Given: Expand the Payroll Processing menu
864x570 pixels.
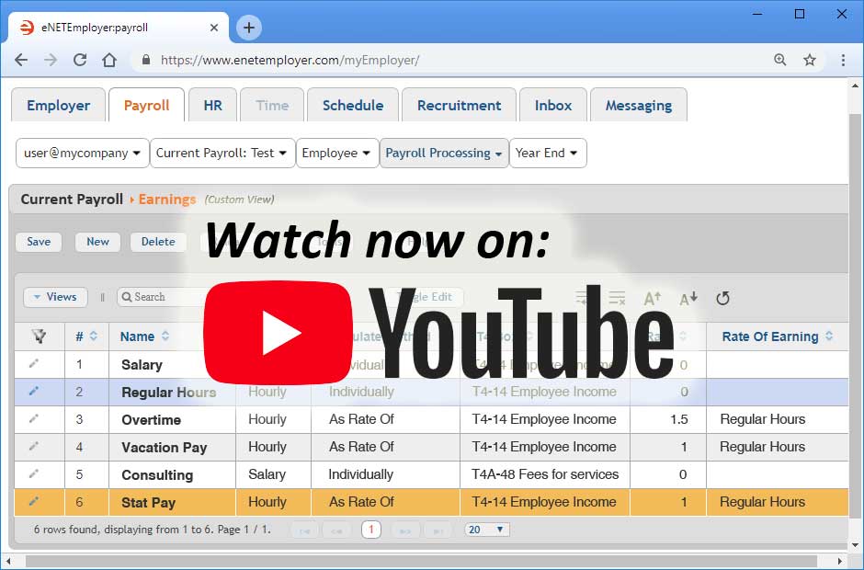Looking at the screenshot, I should [x=444, y=154].
